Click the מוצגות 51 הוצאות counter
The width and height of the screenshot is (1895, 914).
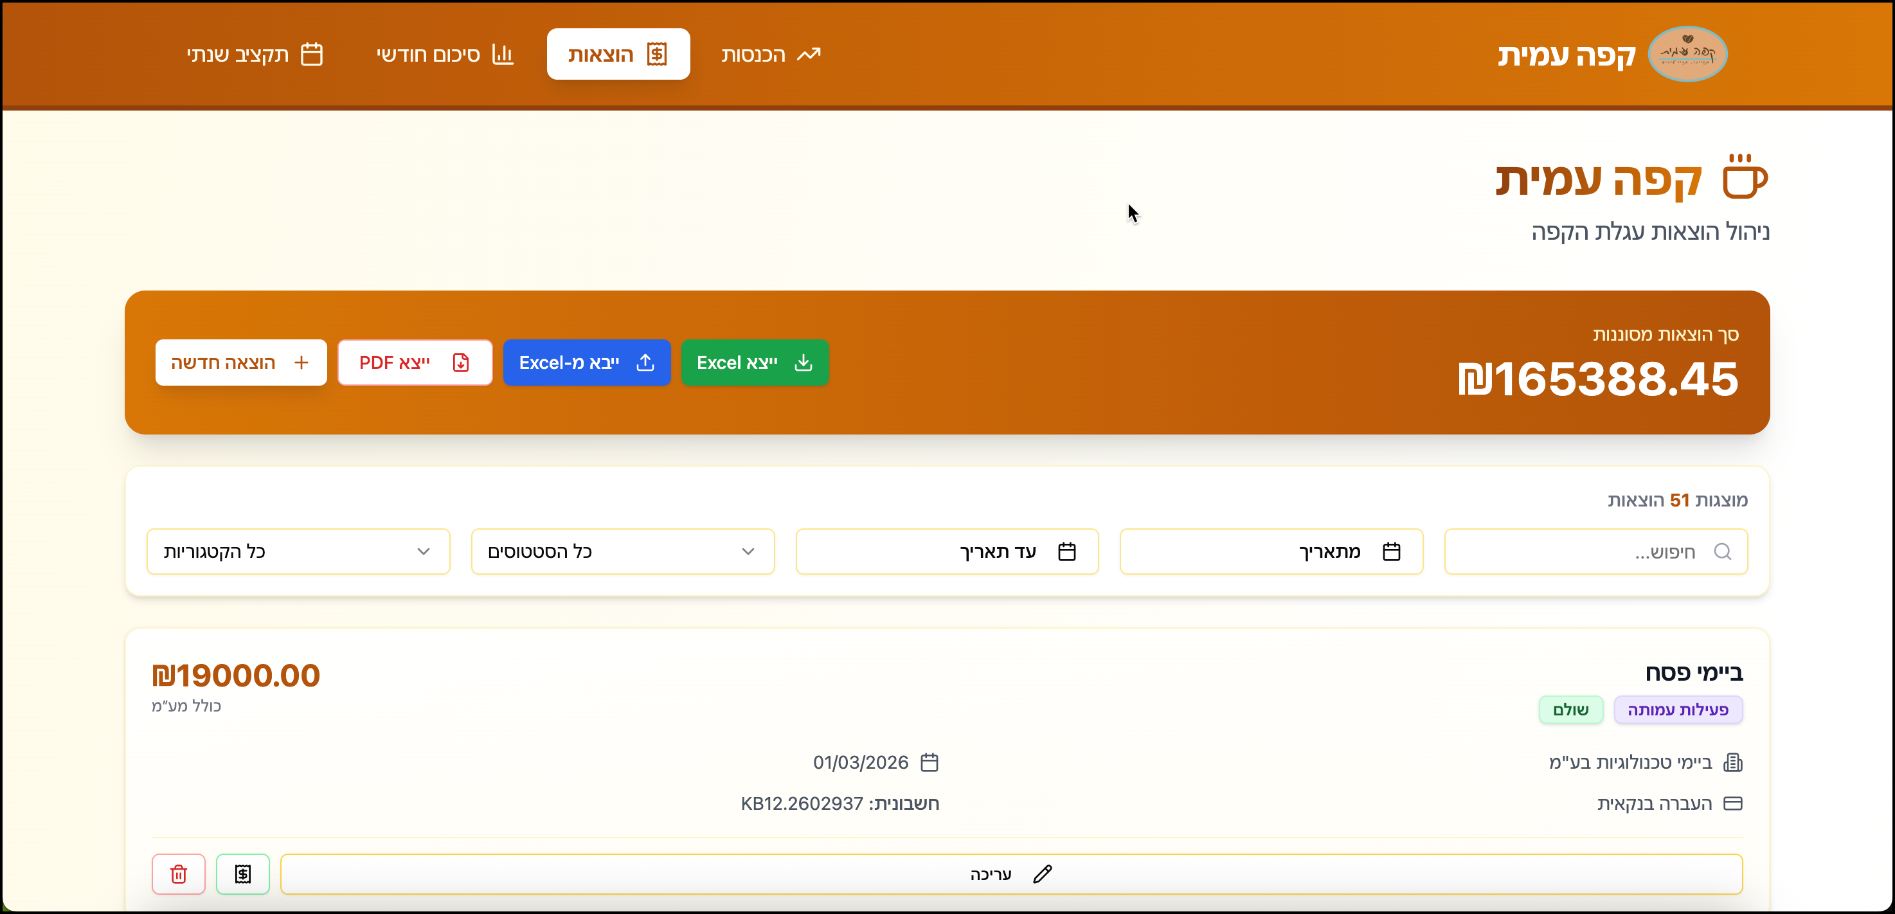point(1677,501)
